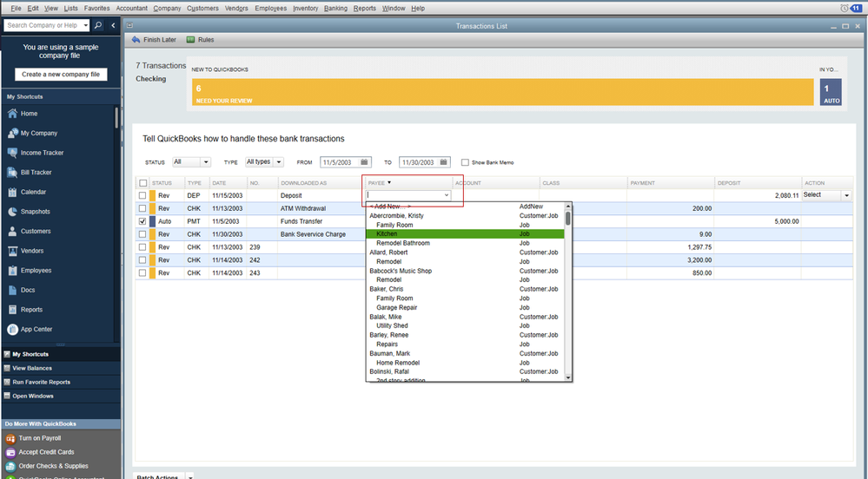This screenshot has height=479, width=868.
Task: Click the search magnifier icon
Action: (x=98, y=25)
